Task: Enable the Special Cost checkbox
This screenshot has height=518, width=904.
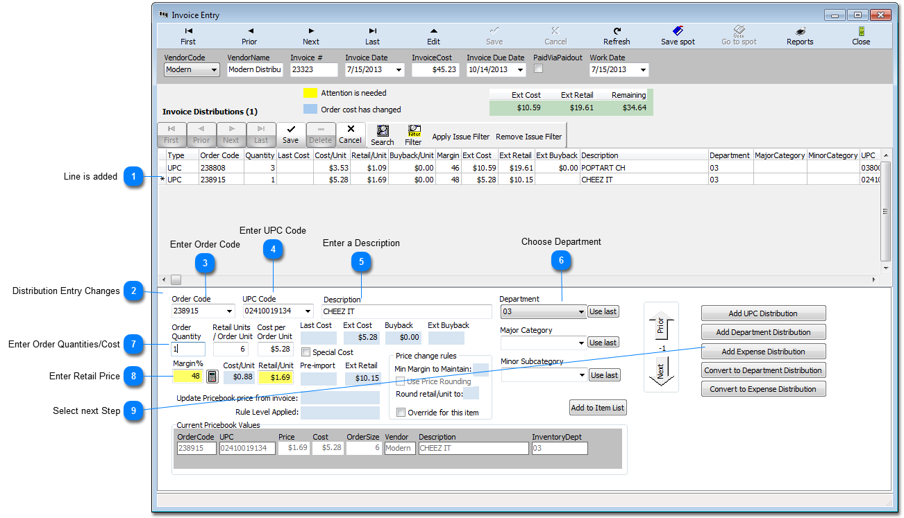Action: (306, 352)
